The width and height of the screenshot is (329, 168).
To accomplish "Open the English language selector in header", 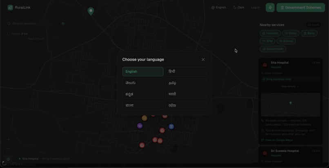I will [219, 7].
